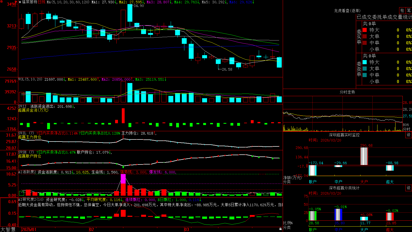Click the MA4: 29.763 value
Viewport: 412px width, 232px height.
click(187, 2)
